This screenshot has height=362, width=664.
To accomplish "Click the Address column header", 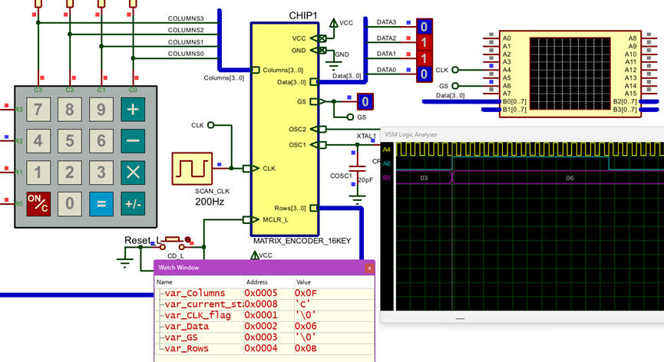I will tap(269, 282).
